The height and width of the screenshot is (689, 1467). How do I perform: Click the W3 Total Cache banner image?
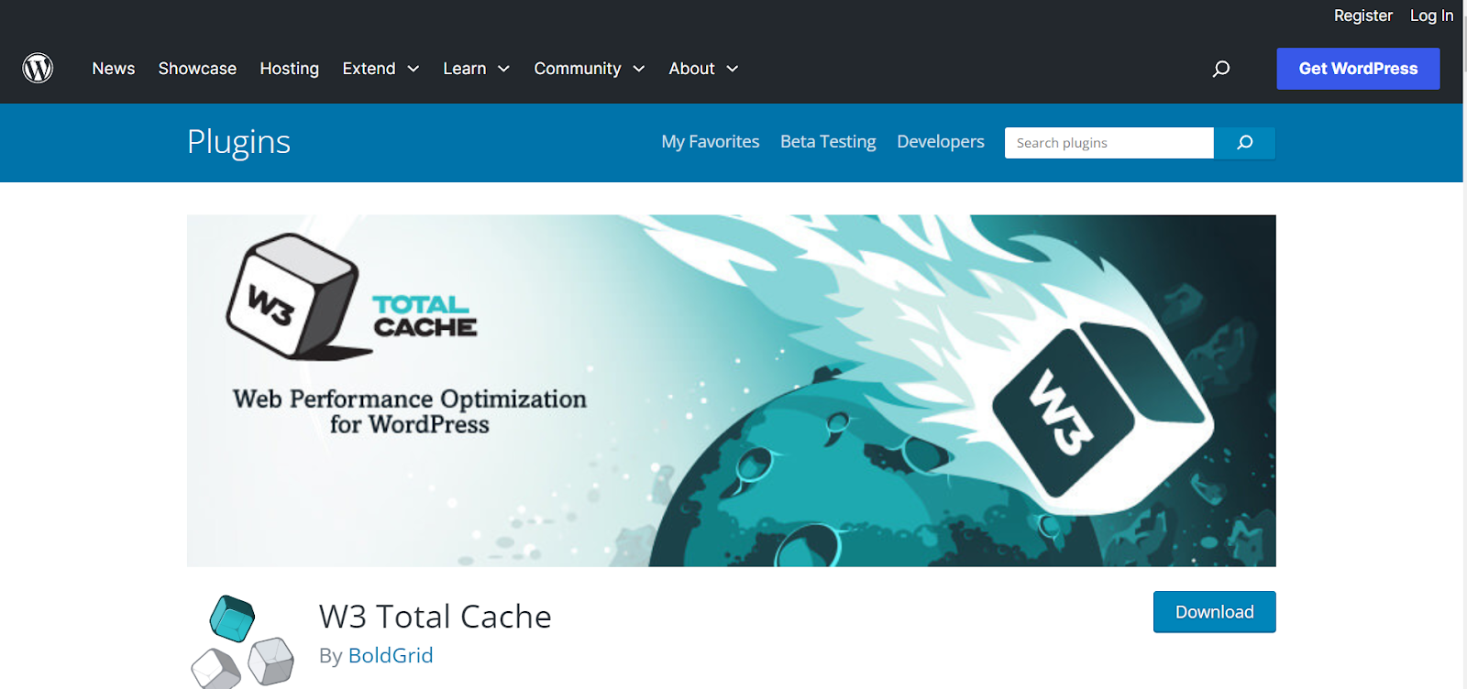pos(731,390)
